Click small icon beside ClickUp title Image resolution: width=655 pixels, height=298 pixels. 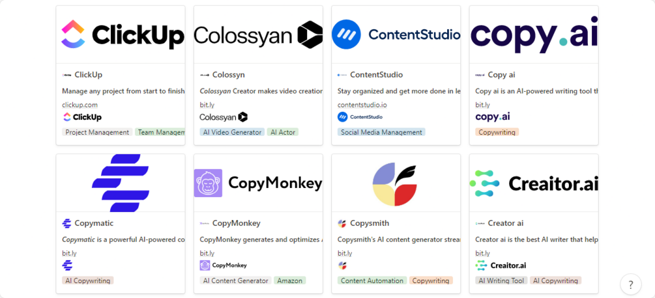pyautogui.click(x=67, y=75)
